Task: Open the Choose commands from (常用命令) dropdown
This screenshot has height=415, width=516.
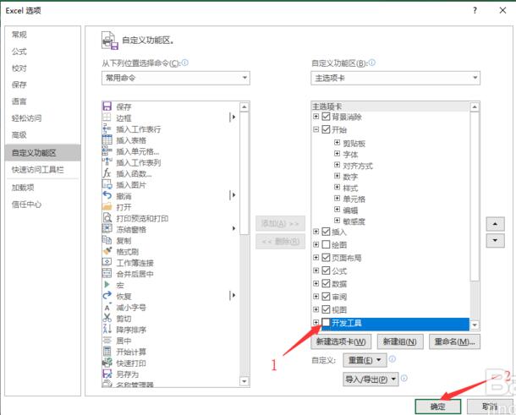Action: 176,78
